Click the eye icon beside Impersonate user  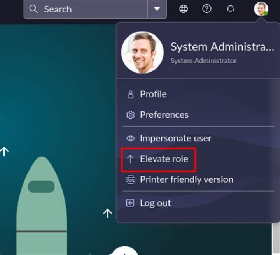(x=131, y=139)
